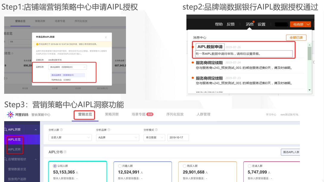Open 营销数据总览 in sidebar
The image size is (324, 182).
point(17,169)
